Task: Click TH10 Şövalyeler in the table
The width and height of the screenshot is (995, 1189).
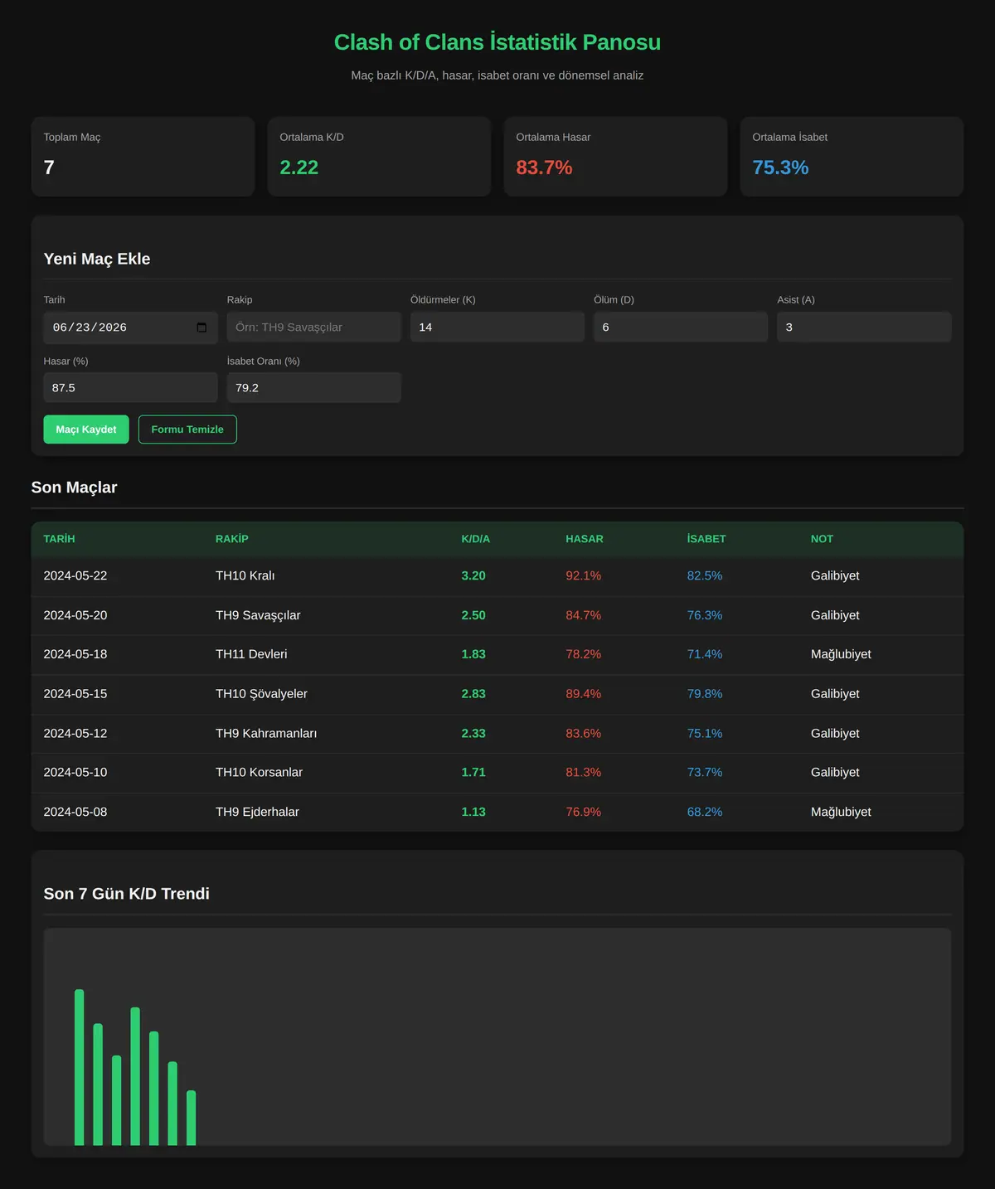Action: (x=261, y=694)
